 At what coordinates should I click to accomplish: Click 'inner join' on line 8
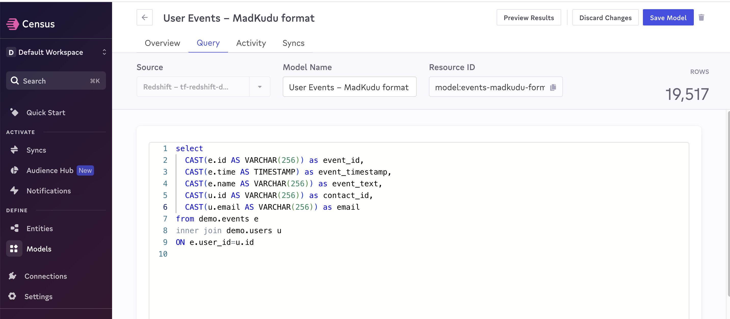click(199, 231)
